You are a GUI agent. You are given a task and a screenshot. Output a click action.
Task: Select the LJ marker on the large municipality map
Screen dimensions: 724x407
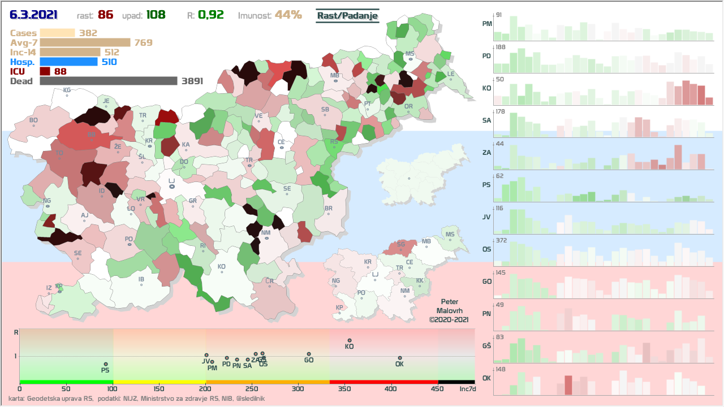tap(171, 187)
